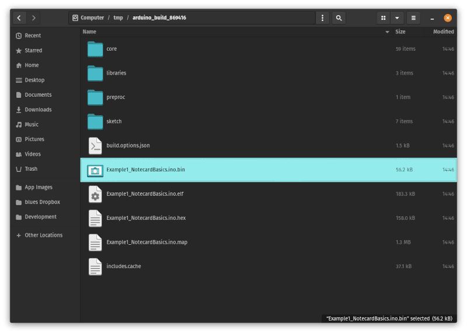467x334 pixels.
Task: Open Pictures in the sidebar
Action: click(x=45, y=139)
